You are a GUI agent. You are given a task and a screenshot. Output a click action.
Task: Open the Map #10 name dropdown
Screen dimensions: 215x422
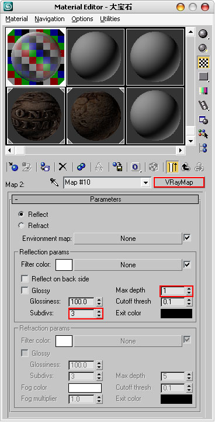145,183
